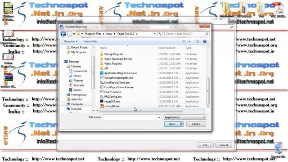Expand the Open button split arrow

coord(182,124)
